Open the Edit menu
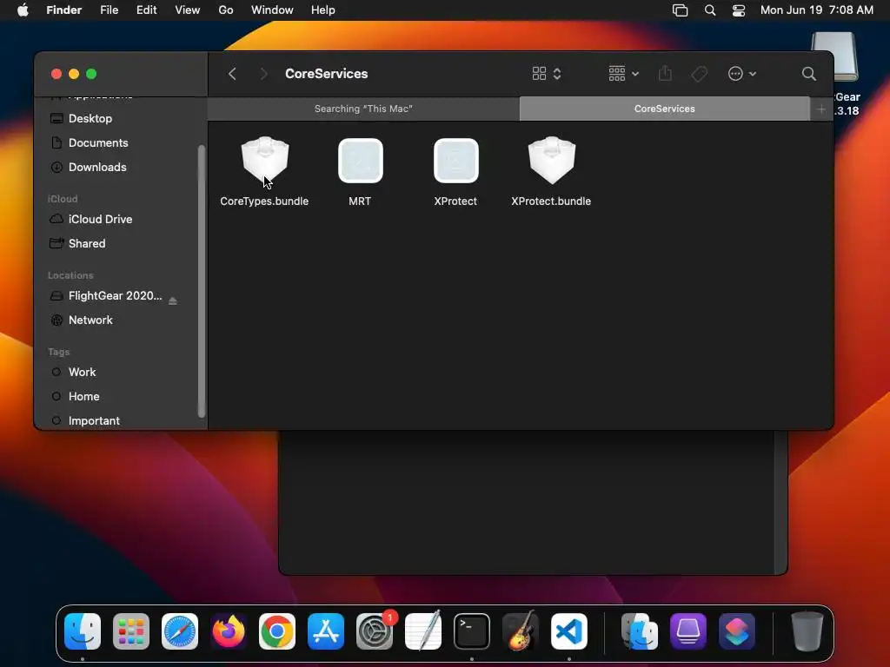 (x=146, y=10)
